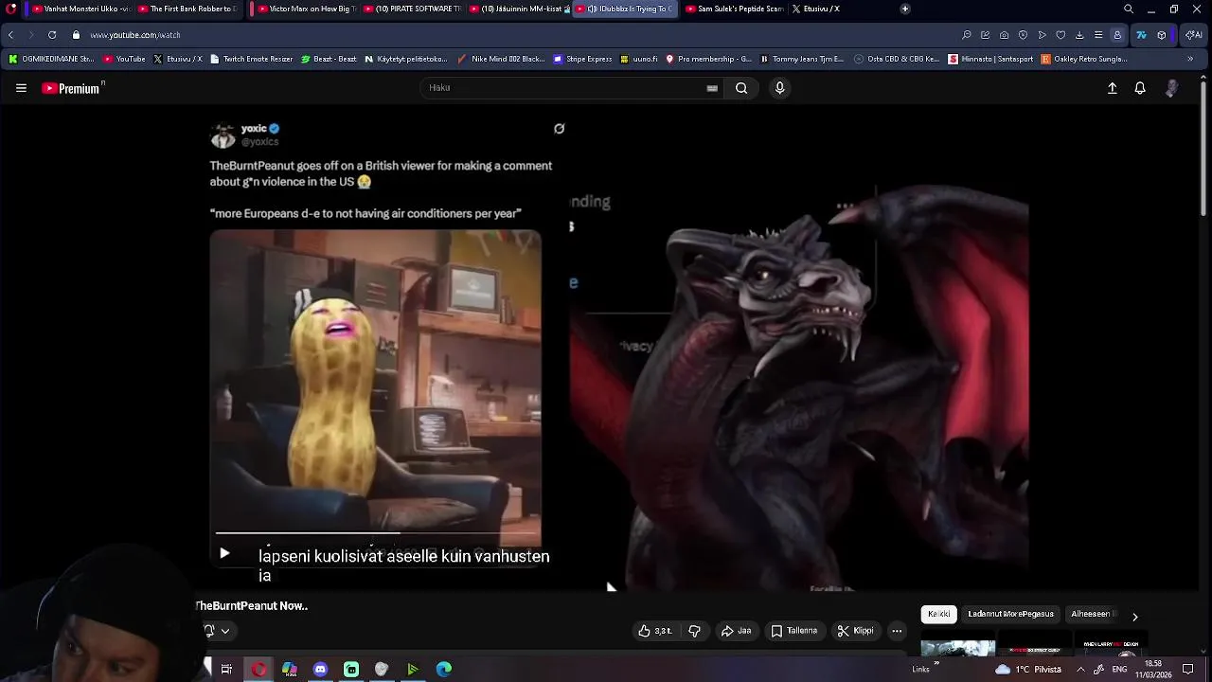Select the Ladannut MorePegasus filter chip
This screenshot has height=682, width=1212.
(1010, 614)
